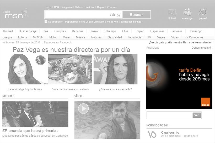Image resolution: width=215 pixels, height=143 pixels.
Task: Open the Tecnología section
Action: click(135, 37)
